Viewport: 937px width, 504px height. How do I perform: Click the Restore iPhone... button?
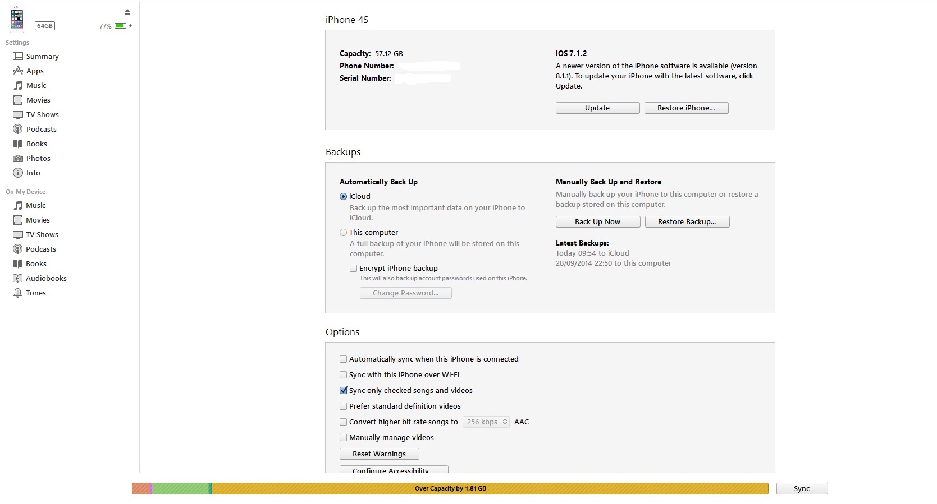(686, 108)
